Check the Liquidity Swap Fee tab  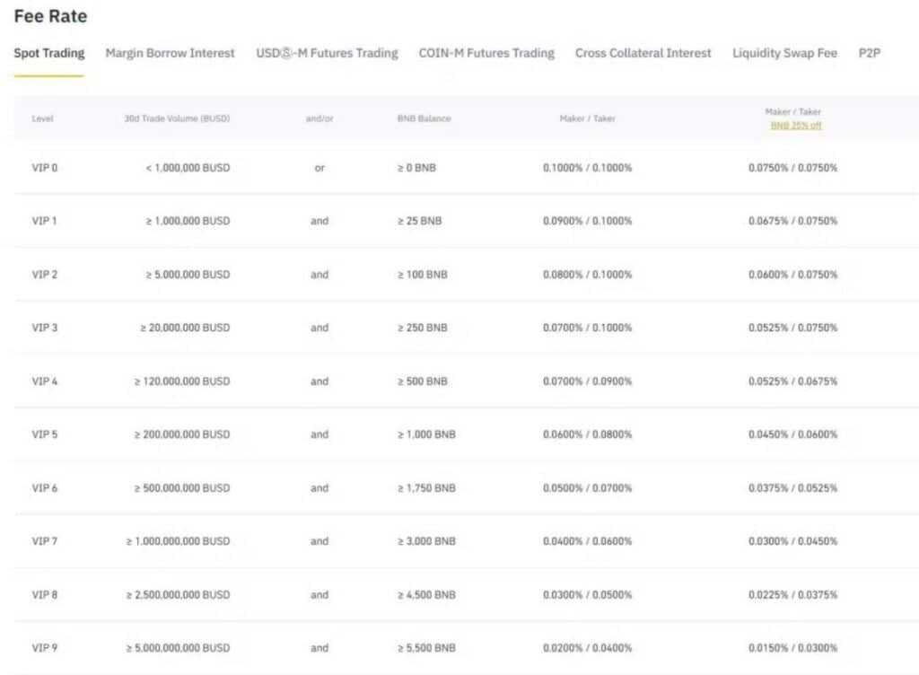coord(783,53)
